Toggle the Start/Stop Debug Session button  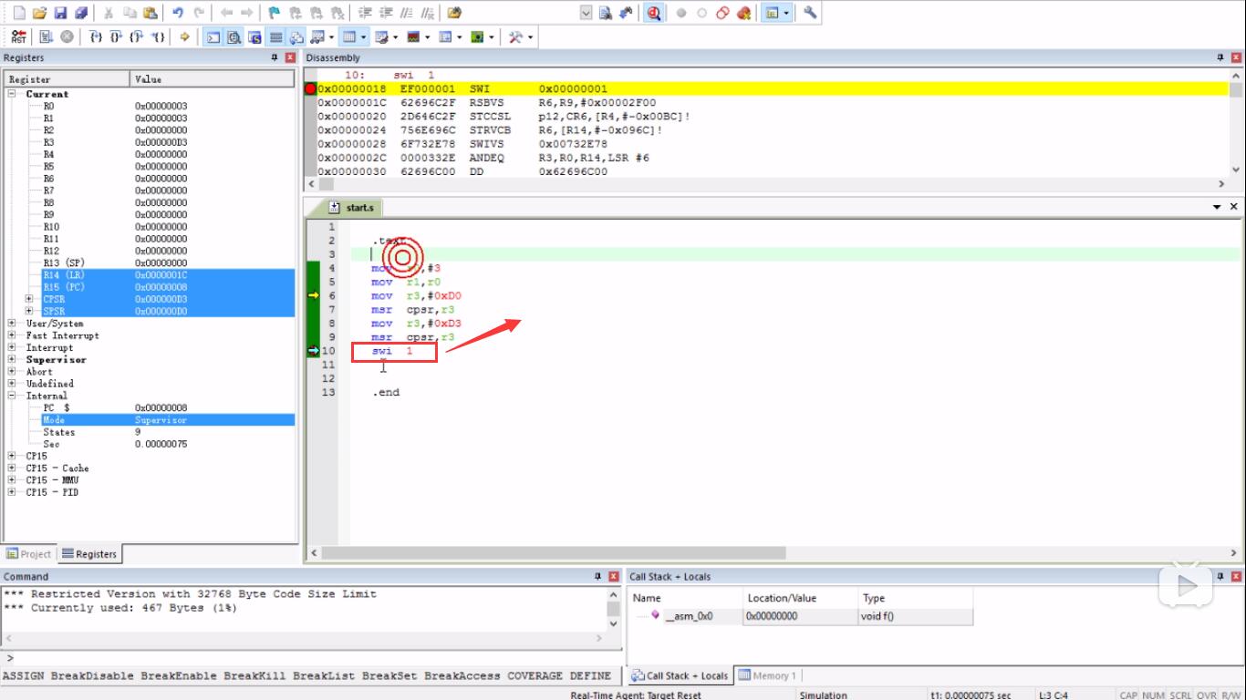[x=654, y=13]
